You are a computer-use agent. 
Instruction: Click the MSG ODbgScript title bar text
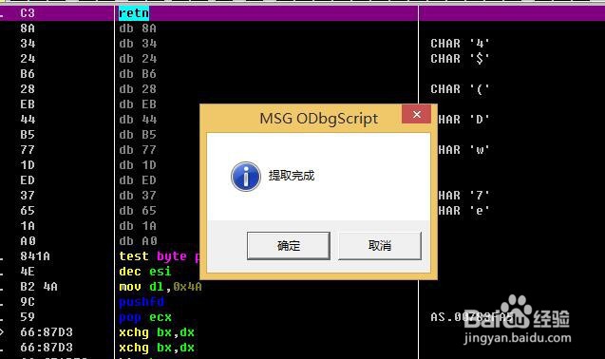click(319, 119)
